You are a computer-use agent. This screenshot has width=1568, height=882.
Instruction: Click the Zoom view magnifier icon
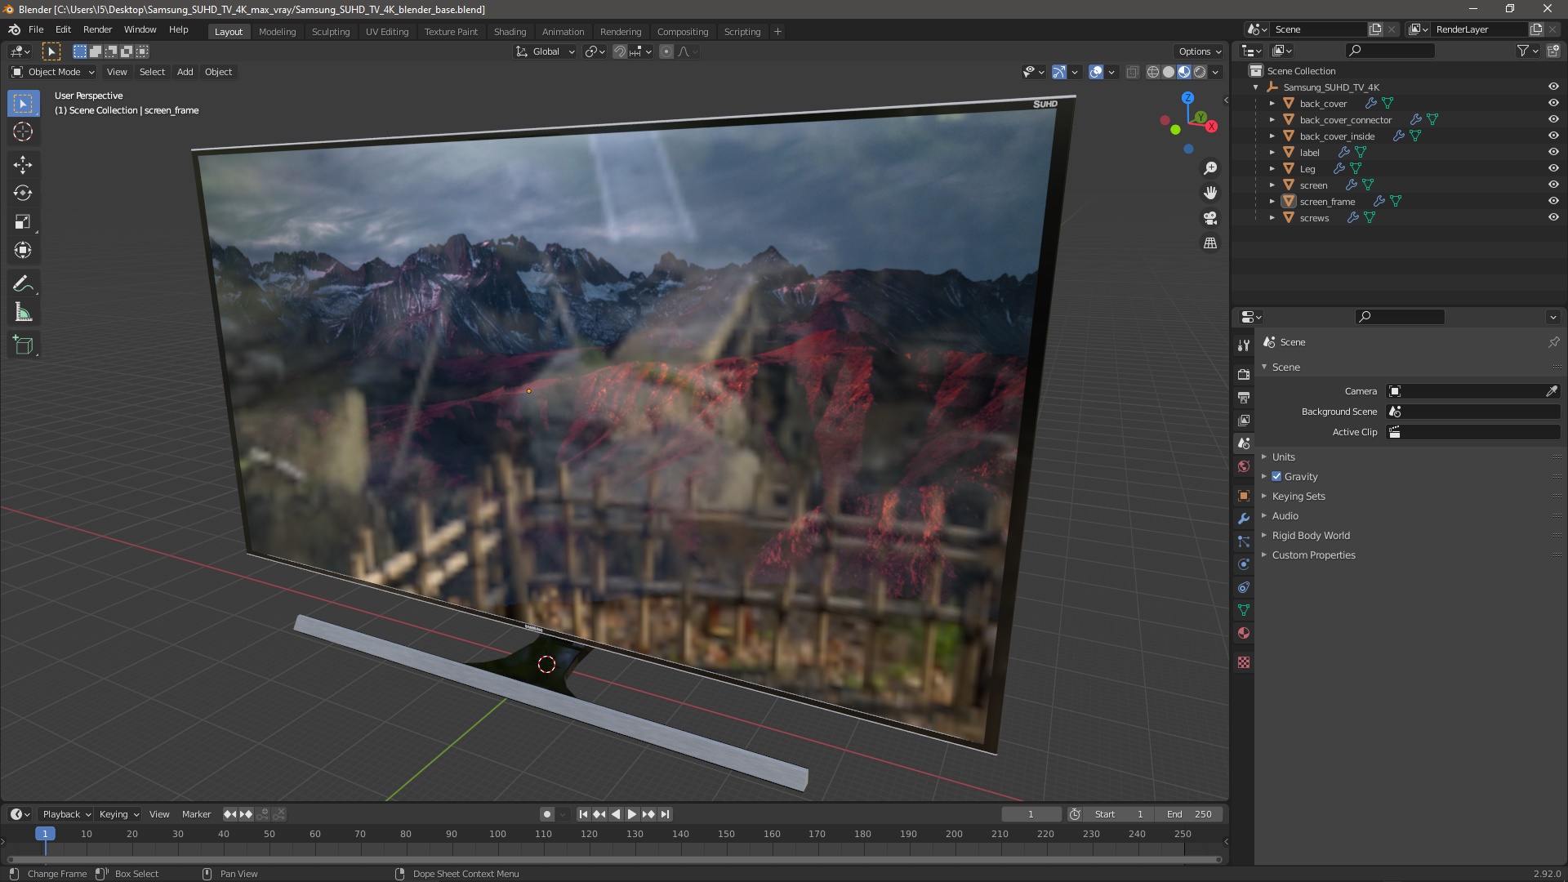click(1210, 168)
